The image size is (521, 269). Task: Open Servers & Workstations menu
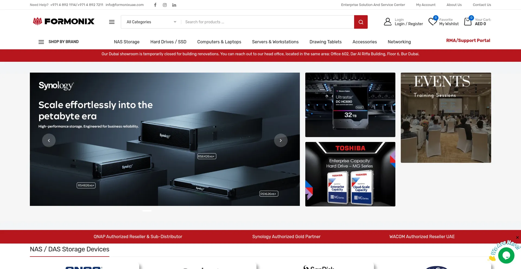(275, 42)
